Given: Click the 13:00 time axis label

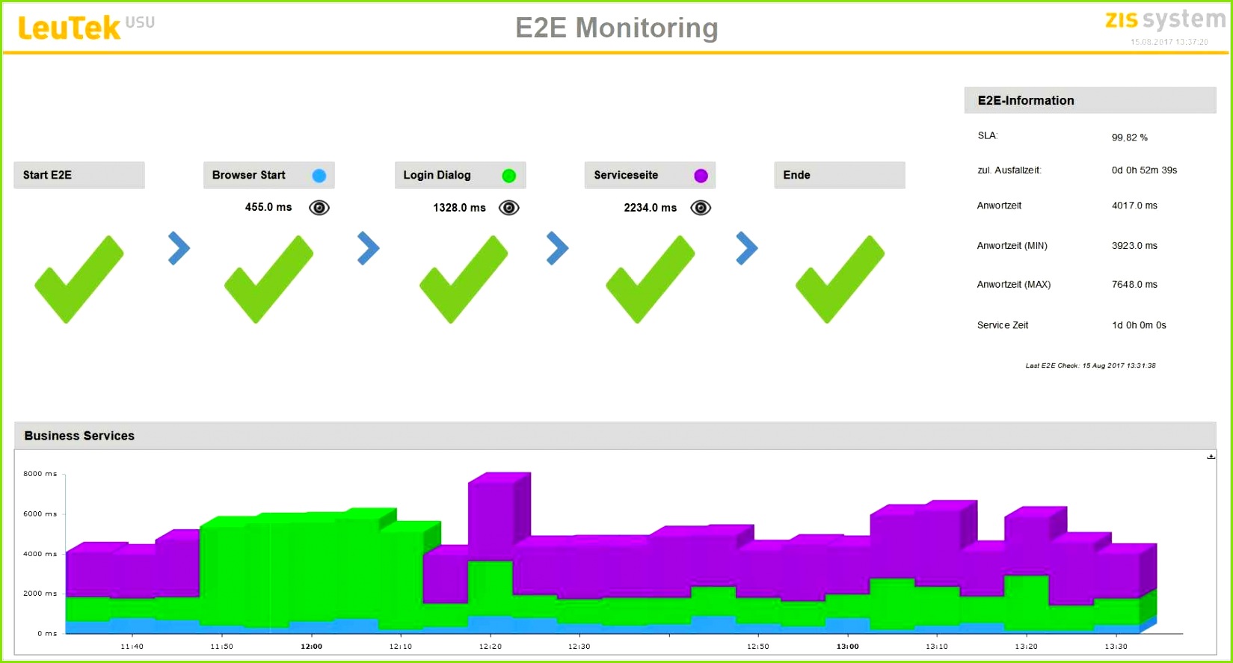Looking at the screenshot, I should 848,647.
